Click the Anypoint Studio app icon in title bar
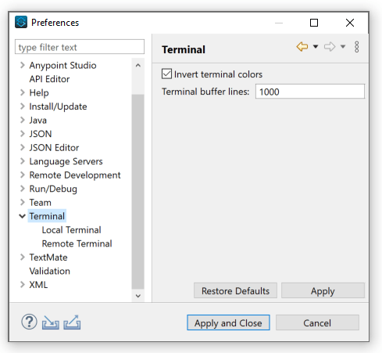Viewport: 382px width, 353px height. click(x=21, y=22)
